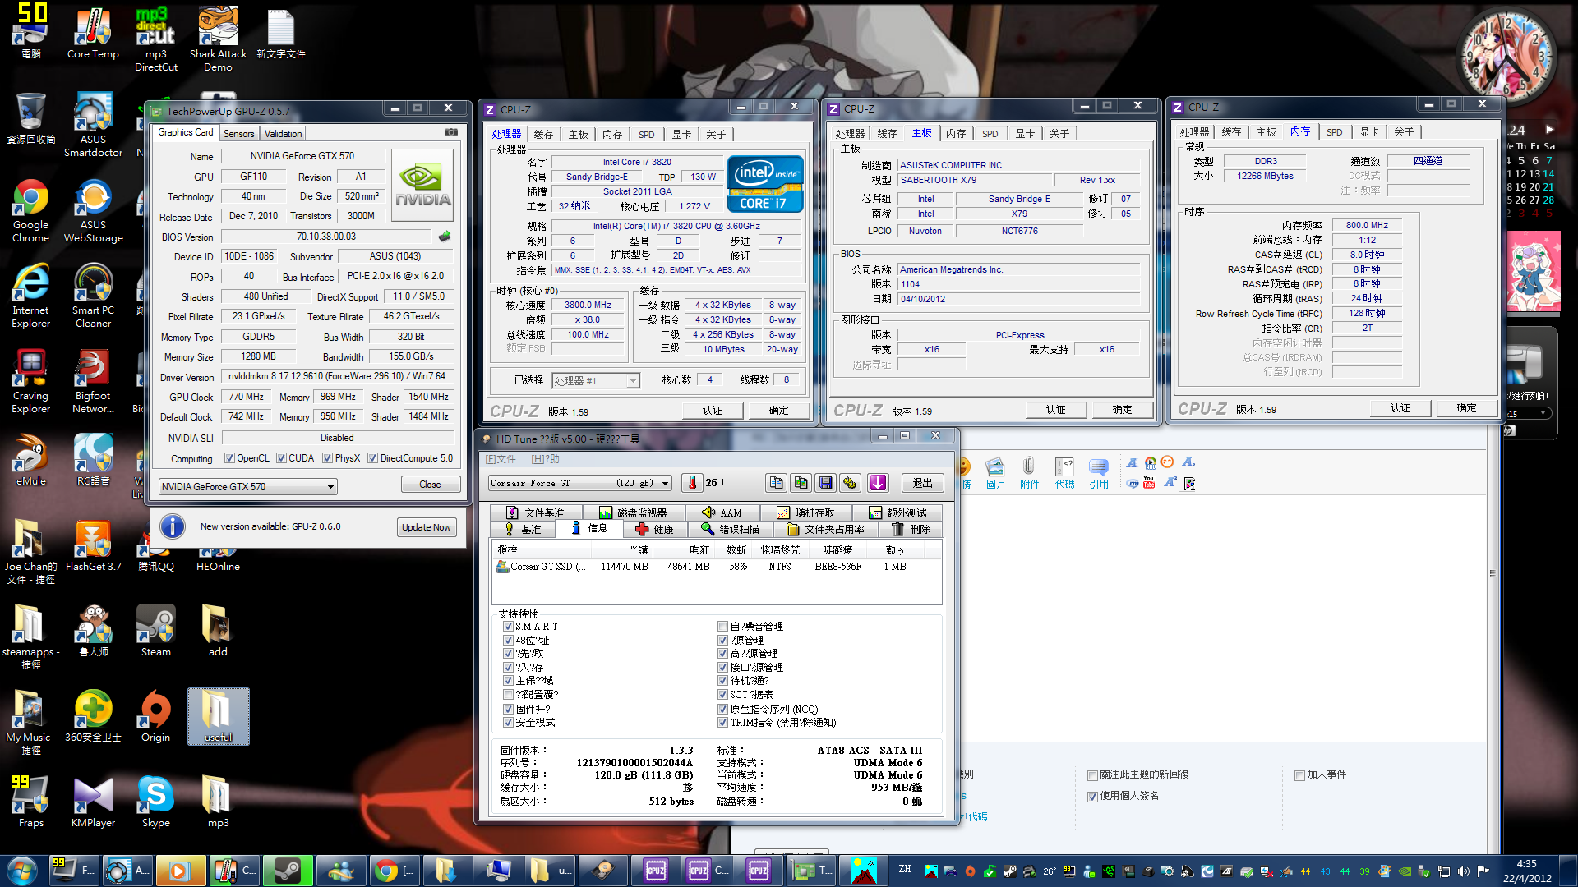This screenshot has width=1578, height=887.
Task: Click the copy screenshot to clipboard icon in HD Tune
Action: [801, 483]
